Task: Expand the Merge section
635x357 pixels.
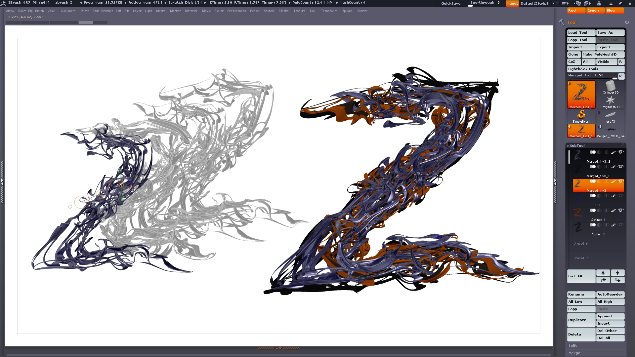Action: pyautogui.click(x=574, y=353)
